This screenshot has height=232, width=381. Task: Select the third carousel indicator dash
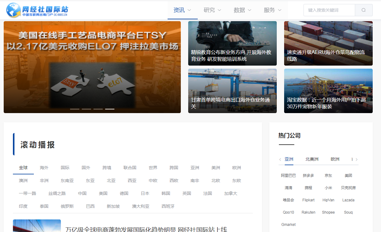click(x=98, y=109)
